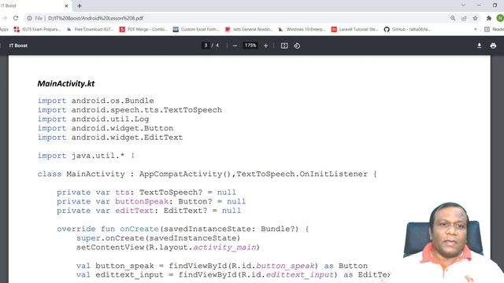This screenshot has height=283, width=504.
Task: Open the Custom Excel Form... bookmark
Action: tap(196, 29)
